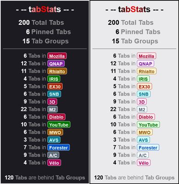
Task: Click 15 Tab Groups line in light panel
Action: click(135, 41)
